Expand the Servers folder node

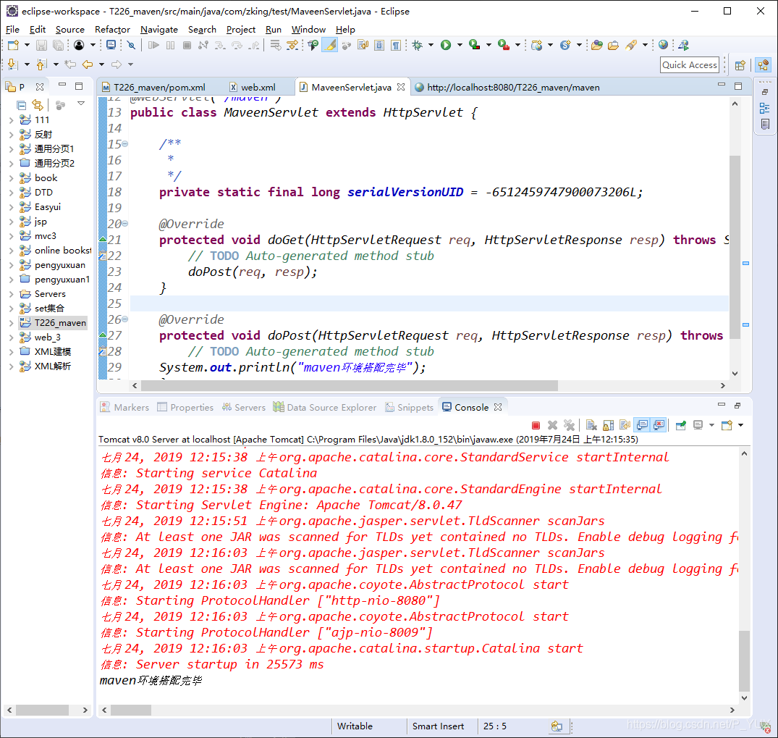(x=11, y=294)
